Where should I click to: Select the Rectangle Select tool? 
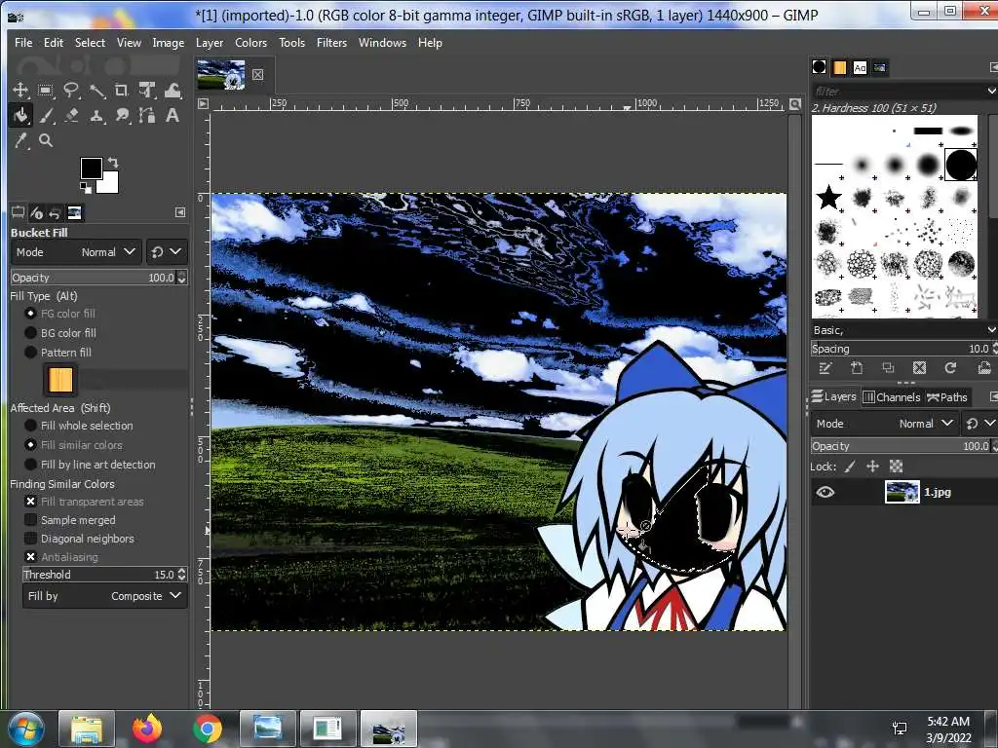coord(45,91)
